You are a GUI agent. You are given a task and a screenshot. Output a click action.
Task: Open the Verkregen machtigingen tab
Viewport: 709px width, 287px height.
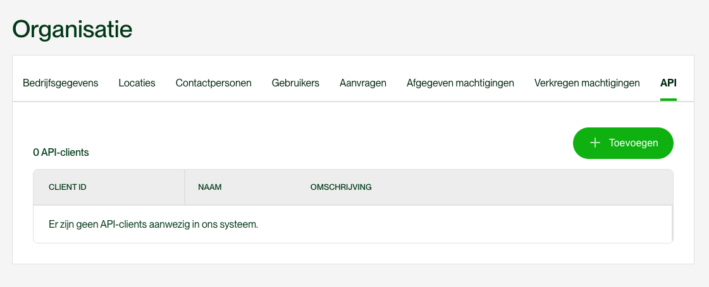(587, 83)
